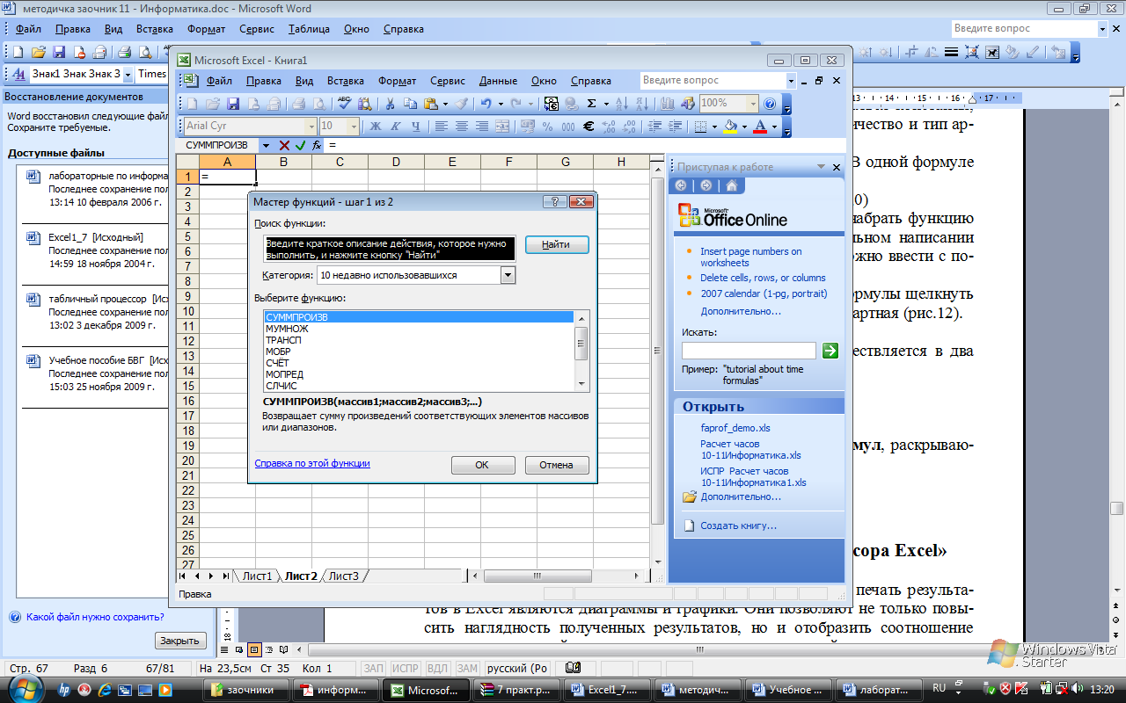This screenshot has height=703, width=1126.
Task: Sort ascending with the A-Я icon
Action: (622, 103)
